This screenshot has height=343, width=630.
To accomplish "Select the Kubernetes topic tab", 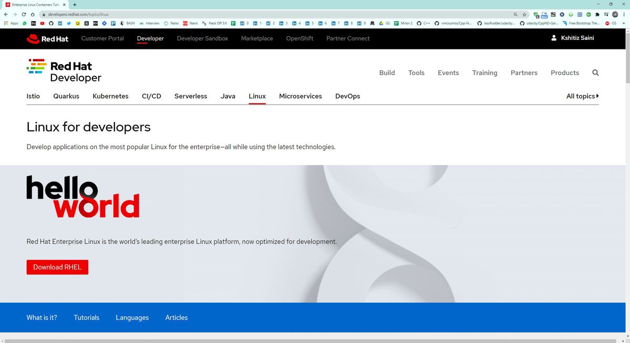I will pos(110,96).
